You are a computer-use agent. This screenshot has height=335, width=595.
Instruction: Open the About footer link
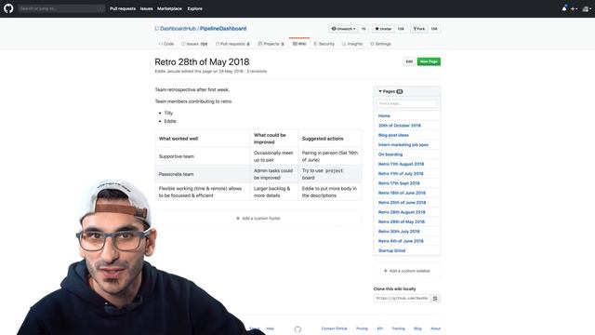coord(436,328)
